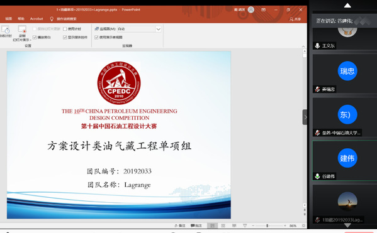Click the muted microphone icon next to 姜瑞忠
Screen dimensions: 377x233
tap(317, 89)
